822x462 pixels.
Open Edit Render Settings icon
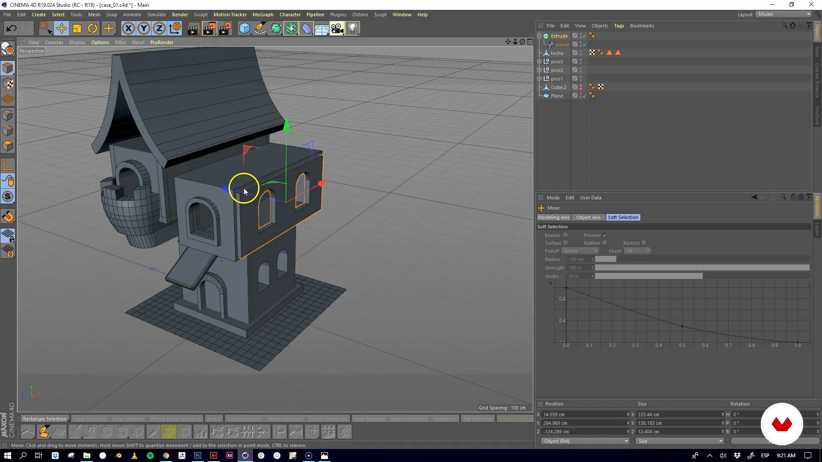(x=225, y=29)
